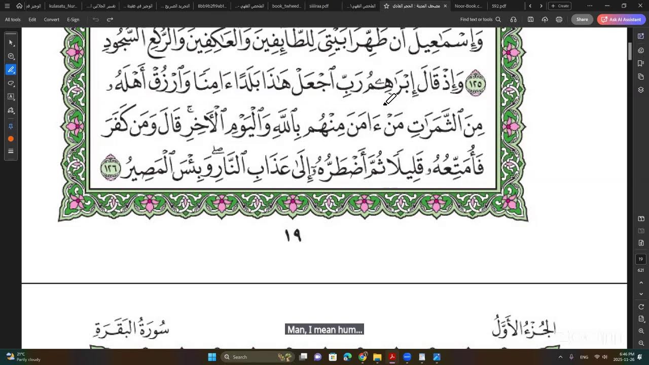Open the Edit menu
The height and width of the screenshot is (365, 649).
[32, 19]
